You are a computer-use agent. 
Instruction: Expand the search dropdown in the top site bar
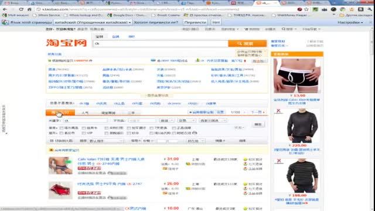pos(289,29)
